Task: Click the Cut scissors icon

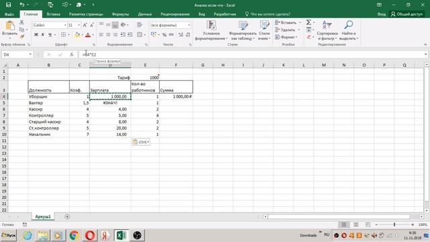Action: pos(21,23)
